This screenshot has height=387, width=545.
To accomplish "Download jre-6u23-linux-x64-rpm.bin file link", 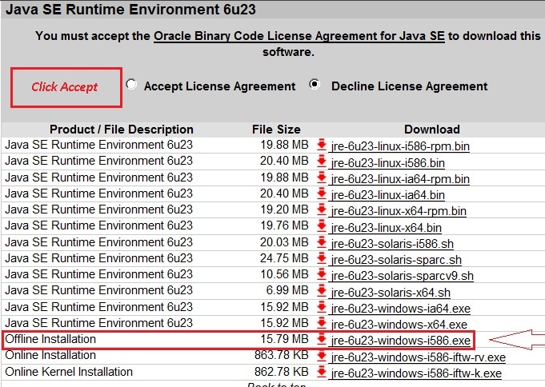I will pyautogui.click(x=398, y=211).
